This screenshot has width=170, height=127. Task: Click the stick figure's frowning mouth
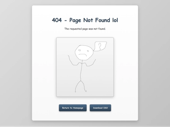[x=82, y=55]
